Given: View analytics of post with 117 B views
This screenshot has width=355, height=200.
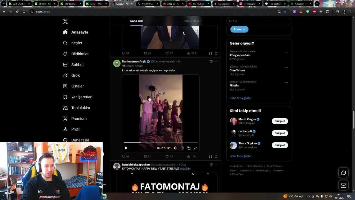Looking at the screenshot, I should click(x=192, y=53).
